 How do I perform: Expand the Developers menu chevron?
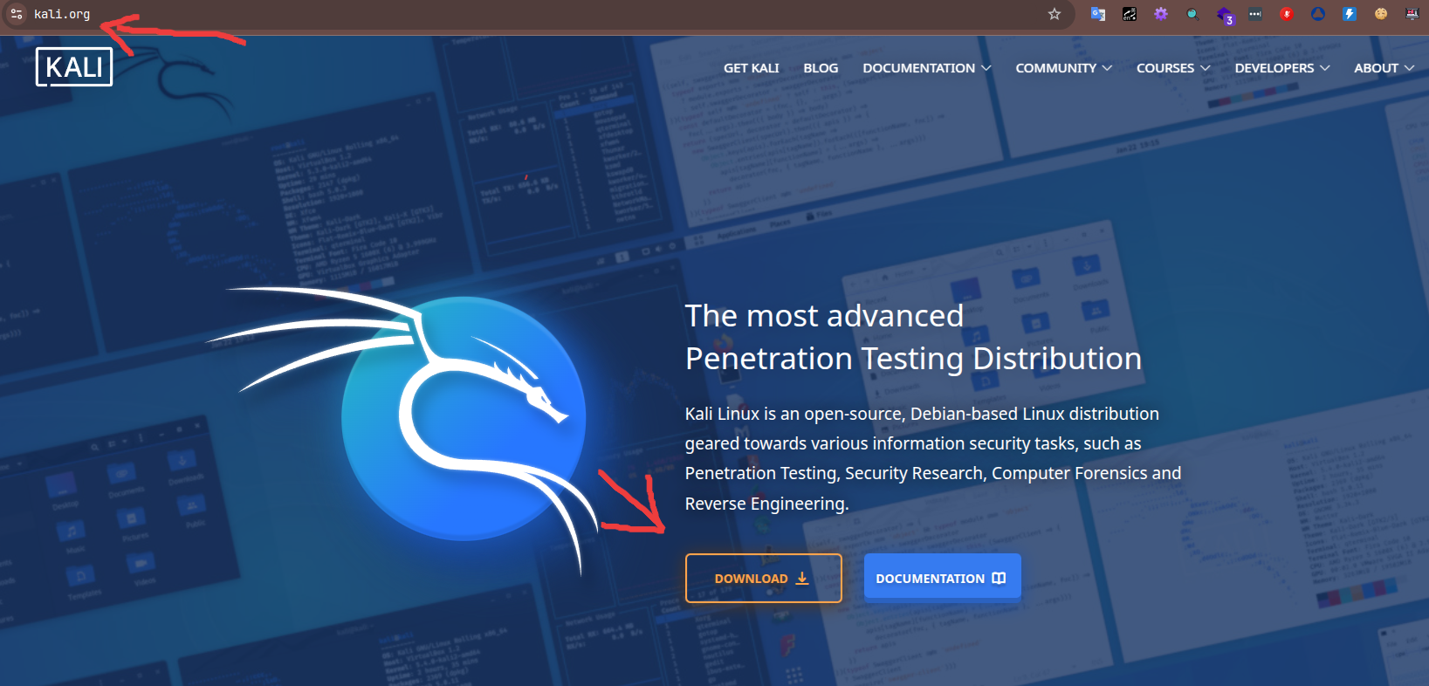1325,68
